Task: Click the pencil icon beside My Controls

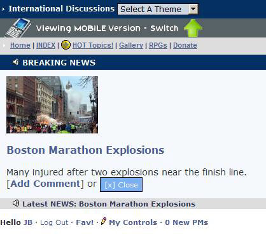Action: pos(104,221)
